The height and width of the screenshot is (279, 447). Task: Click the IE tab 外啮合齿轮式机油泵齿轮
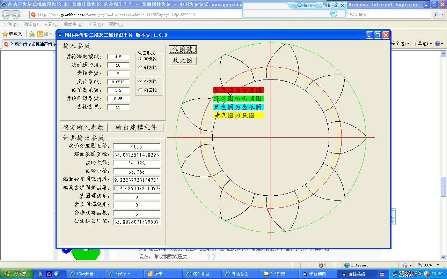29,44
